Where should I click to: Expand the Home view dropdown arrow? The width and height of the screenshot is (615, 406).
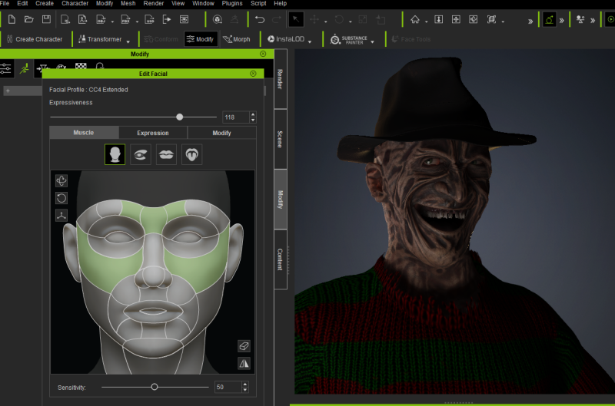pyautogui.click(x=427, y=21)
